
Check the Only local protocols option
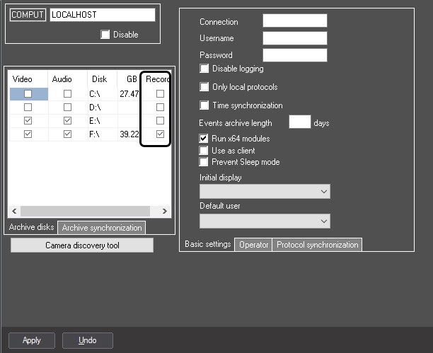[x=204, y=87]
